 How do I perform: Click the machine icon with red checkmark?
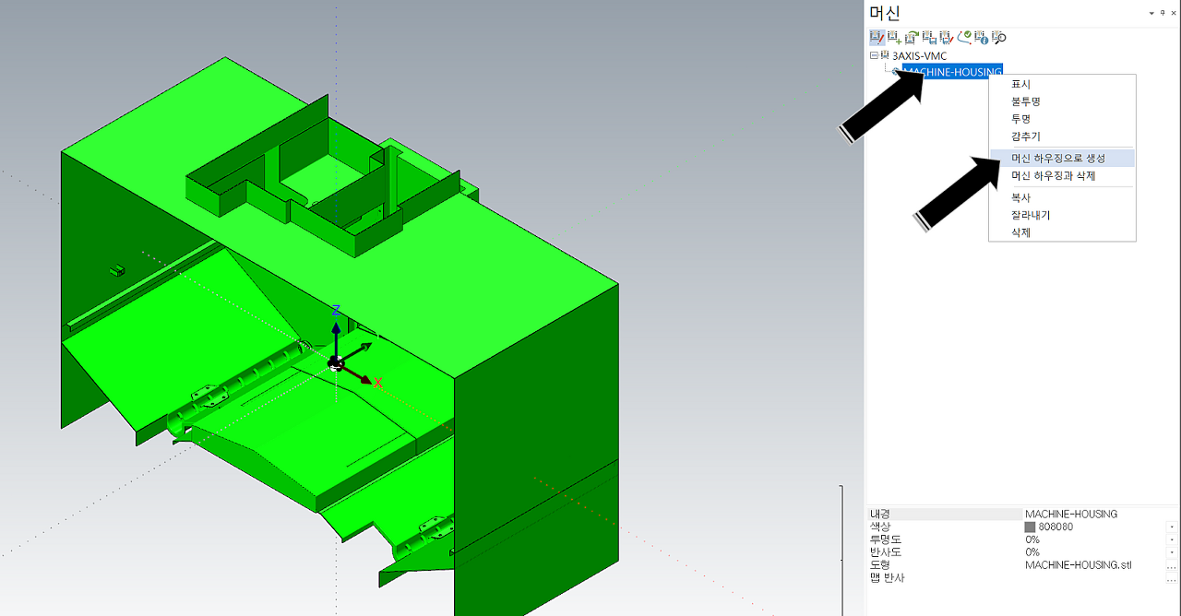coord(947,38)
